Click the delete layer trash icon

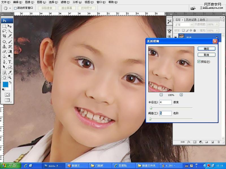click(218, 142)
